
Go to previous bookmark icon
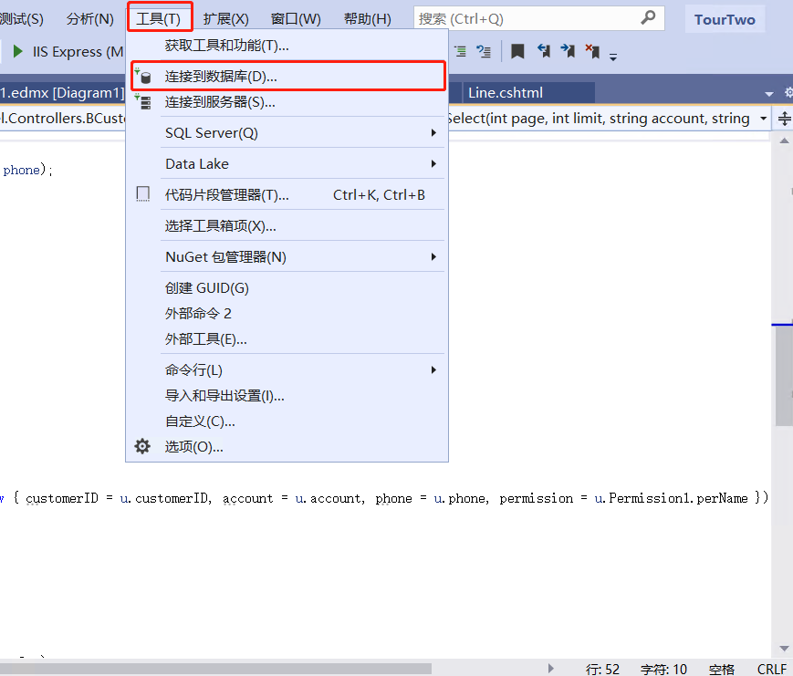pyautogui.click(x=544, y=50)
